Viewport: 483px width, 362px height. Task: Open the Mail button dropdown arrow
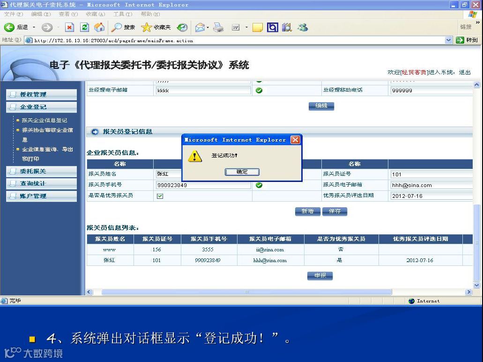(x=208, y=28)
